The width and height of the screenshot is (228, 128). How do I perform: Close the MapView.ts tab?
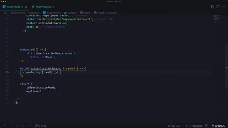tap(26, 7)
